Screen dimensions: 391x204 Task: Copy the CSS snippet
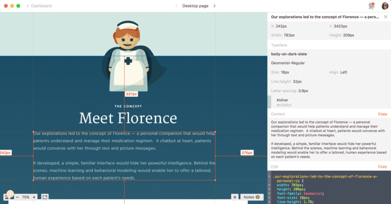point(382,167)
